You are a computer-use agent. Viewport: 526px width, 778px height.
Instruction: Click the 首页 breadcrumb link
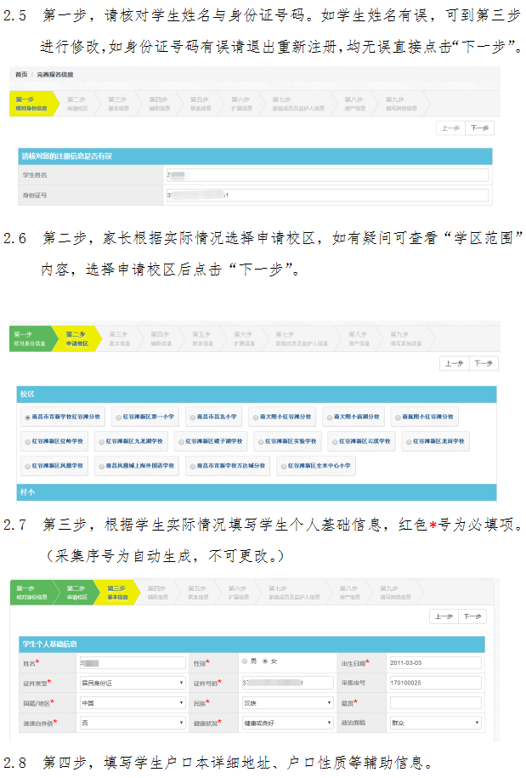[21, 75]
